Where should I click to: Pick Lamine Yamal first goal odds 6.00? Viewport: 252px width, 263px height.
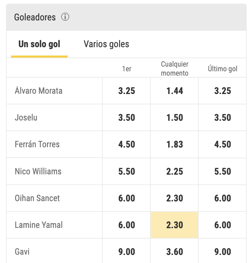[126, 225]
